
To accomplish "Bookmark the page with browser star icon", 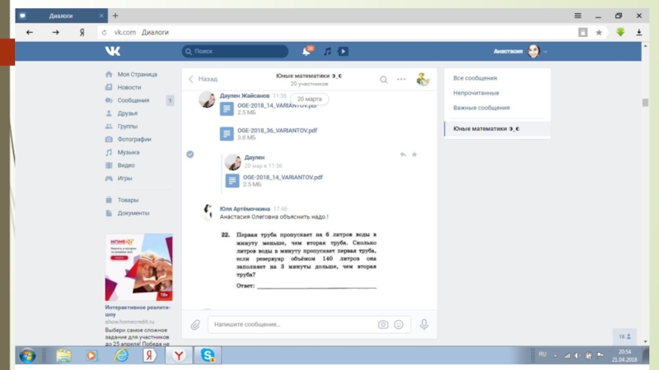I will point(599,32).
